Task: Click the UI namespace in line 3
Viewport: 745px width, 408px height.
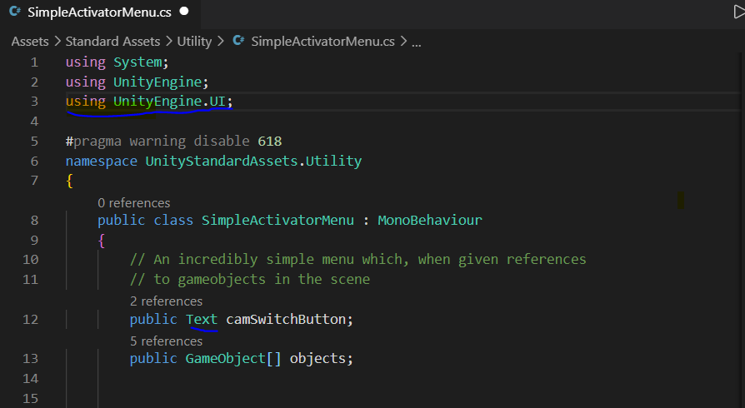Action: tap(217, 102)
